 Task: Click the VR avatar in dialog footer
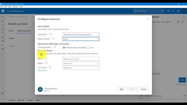click(x=40, y=90)
